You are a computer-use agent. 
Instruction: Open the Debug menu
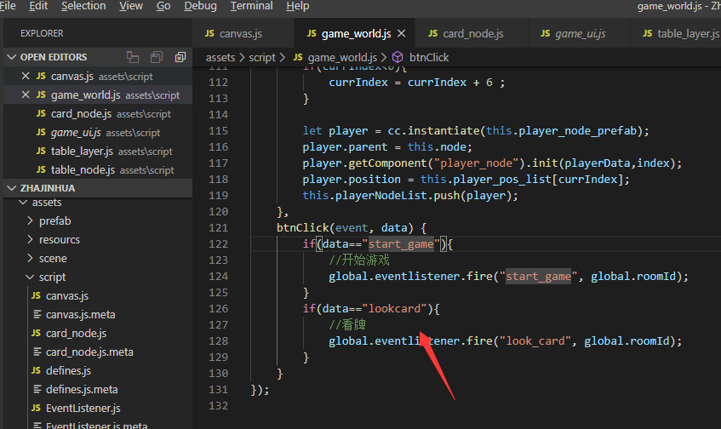click(200, 6)
